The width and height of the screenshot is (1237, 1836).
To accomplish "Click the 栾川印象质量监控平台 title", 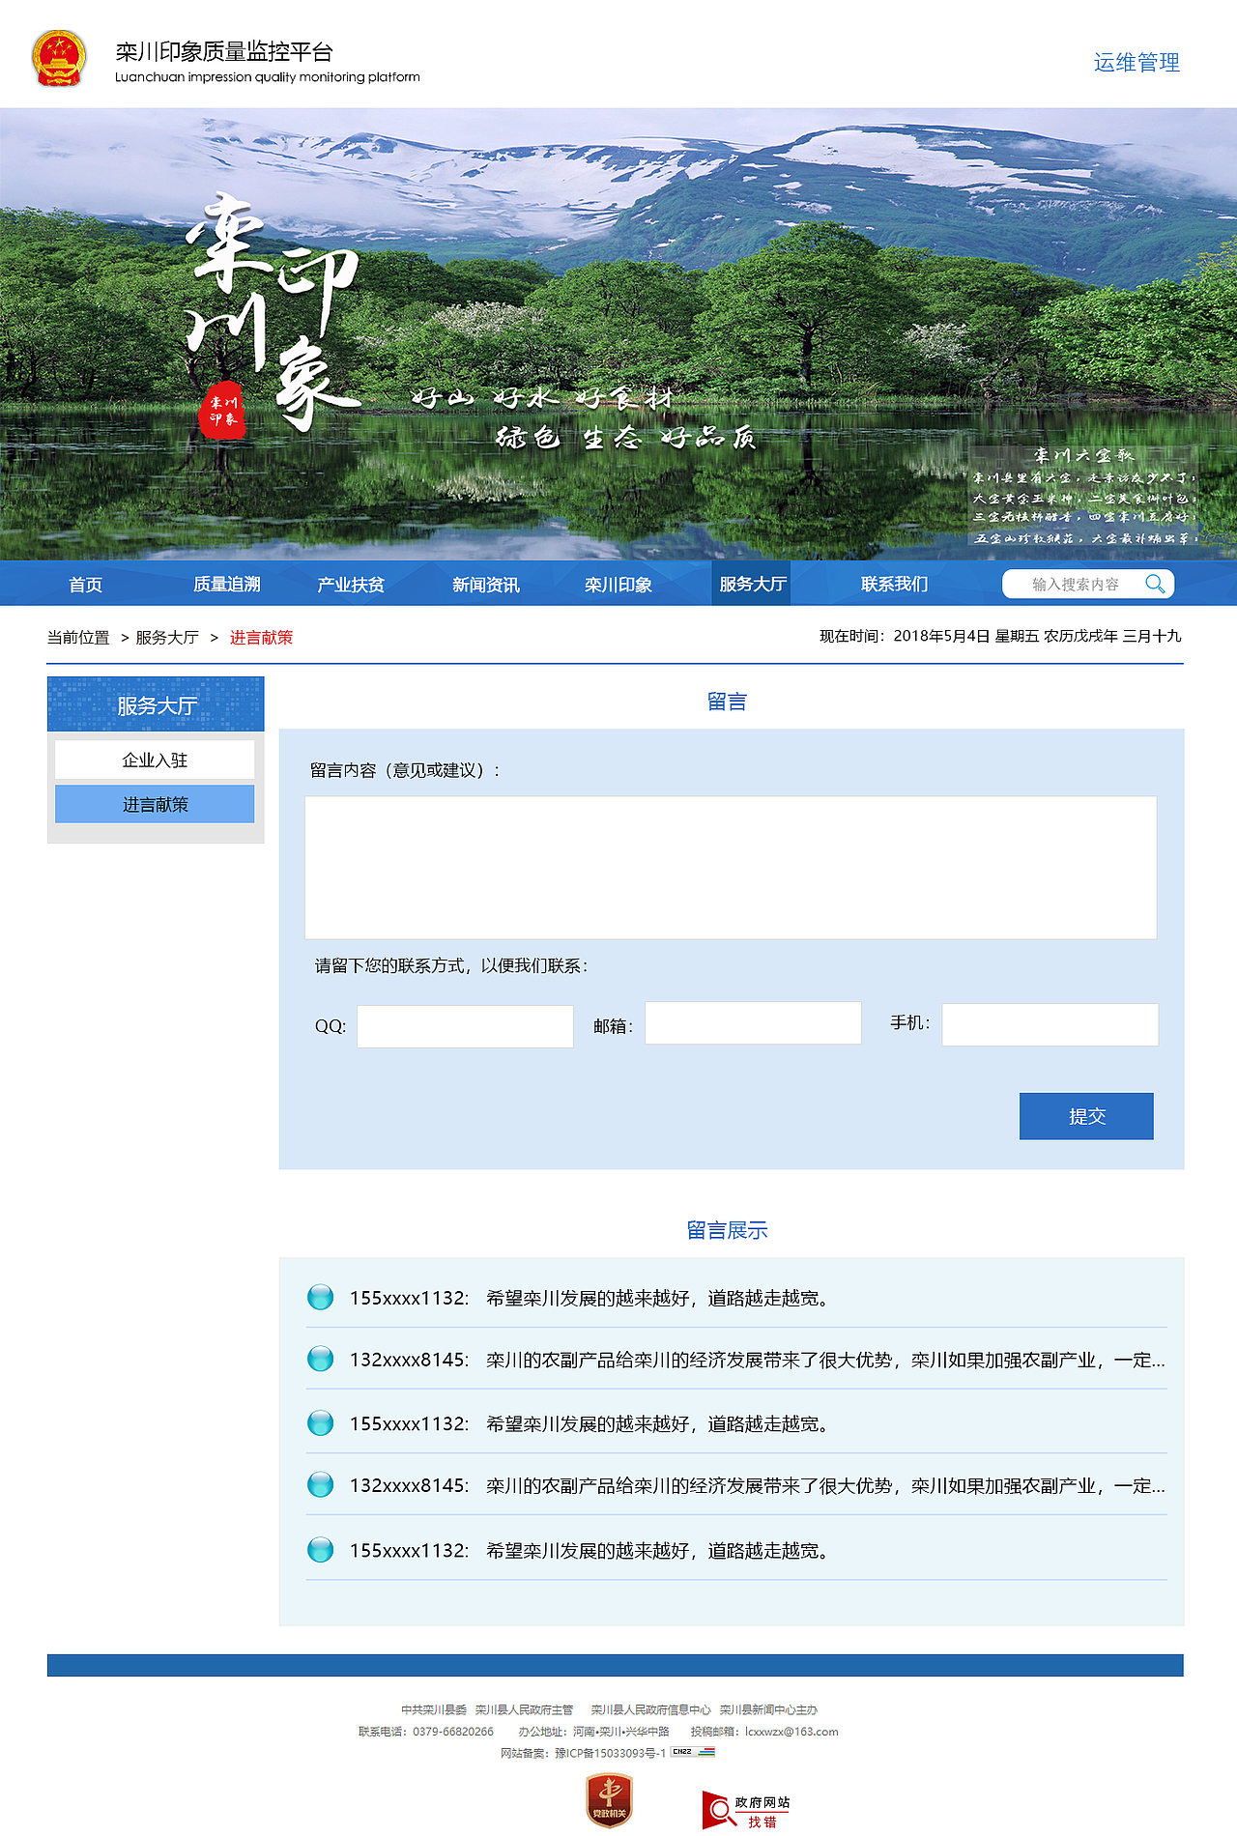I will [x=224, y=52].
